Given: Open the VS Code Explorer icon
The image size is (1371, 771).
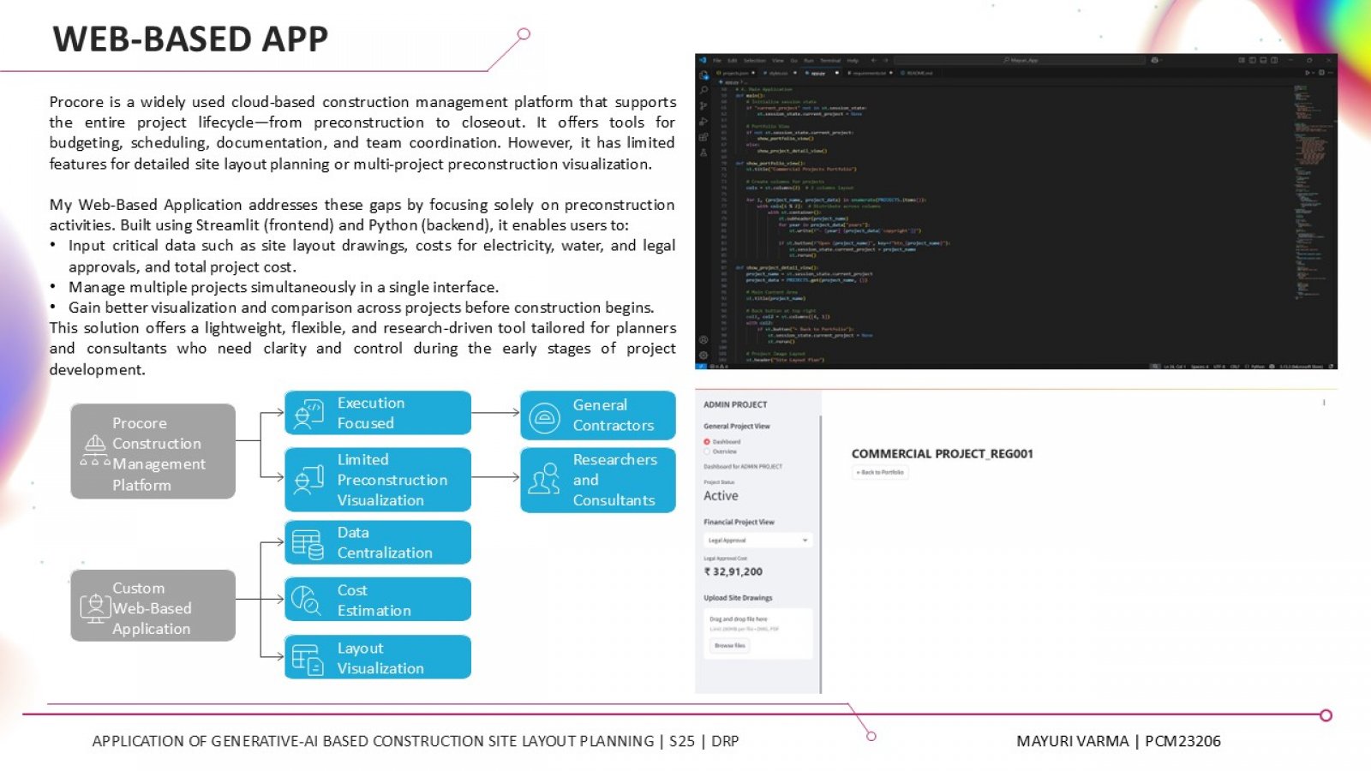Looking at the screenshot, I should point(703,75).
